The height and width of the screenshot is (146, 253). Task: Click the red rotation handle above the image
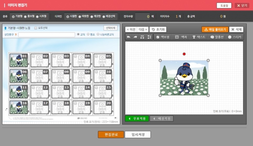point(184,54)
